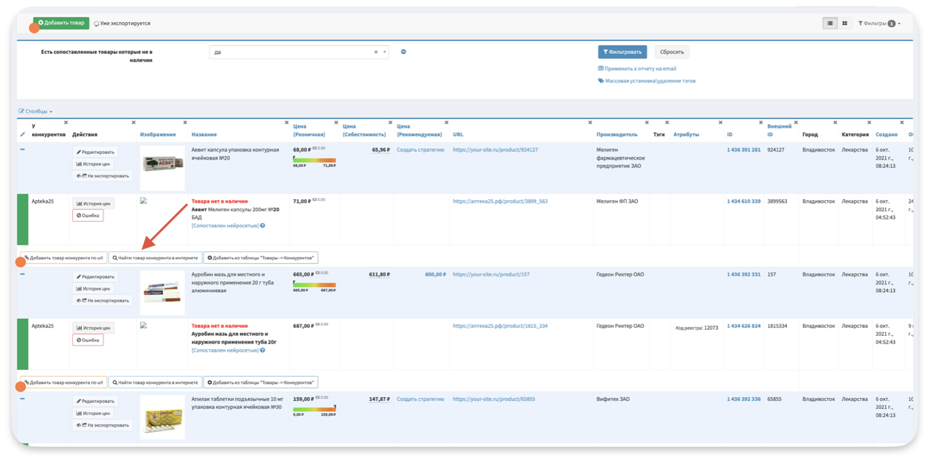Close the "Изображение" column with its x

coord(185,122)
